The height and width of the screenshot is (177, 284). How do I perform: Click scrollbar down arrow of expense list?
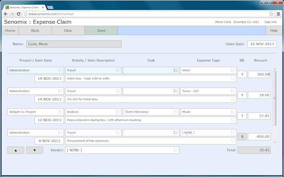pyautogui.click(x=275, y=143)
